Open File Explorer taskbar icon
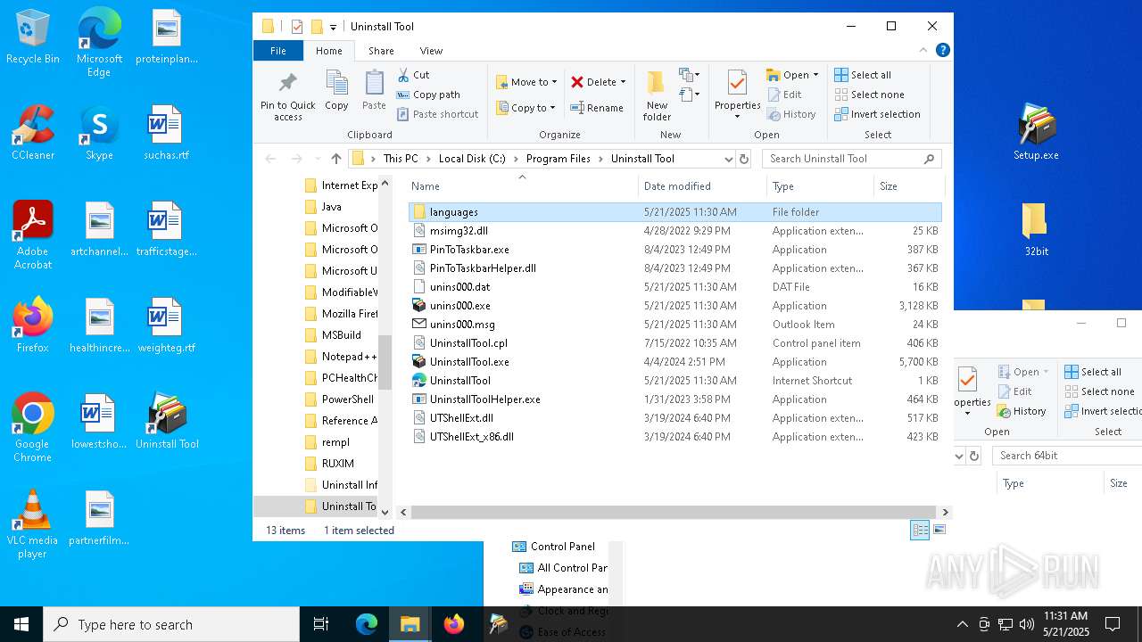 pos(410,624)
